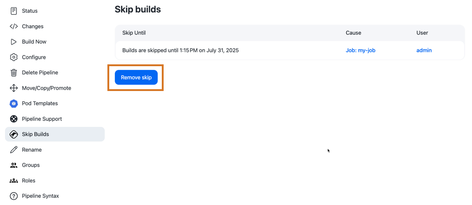Viewport: 472px width, 205px height.
Task: Click the Pipeline Support lifebuoy icon
Action: (x=13, y=119)
